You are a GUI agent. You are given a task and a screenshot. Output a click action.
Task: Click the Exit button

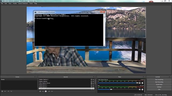(x=159, y=89)
